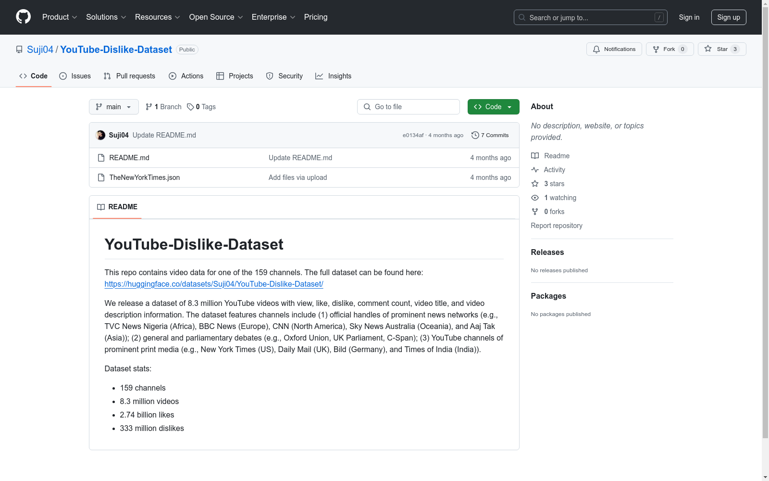Click the Suji04 avatar in commit row
The height and width of the screenshot is (481, 769).
tap(100, 135)
